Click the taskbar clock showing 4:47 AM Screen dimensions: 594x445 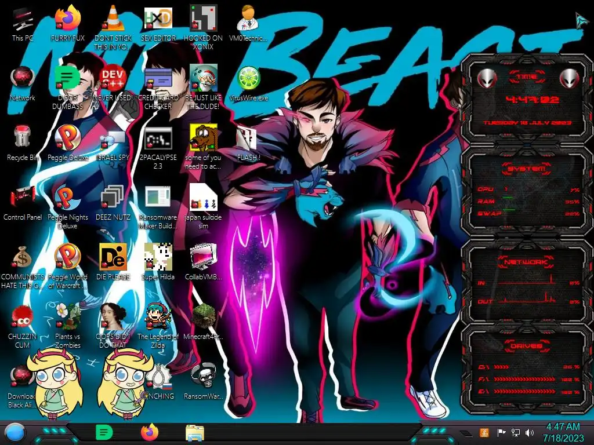coord(563,432)
